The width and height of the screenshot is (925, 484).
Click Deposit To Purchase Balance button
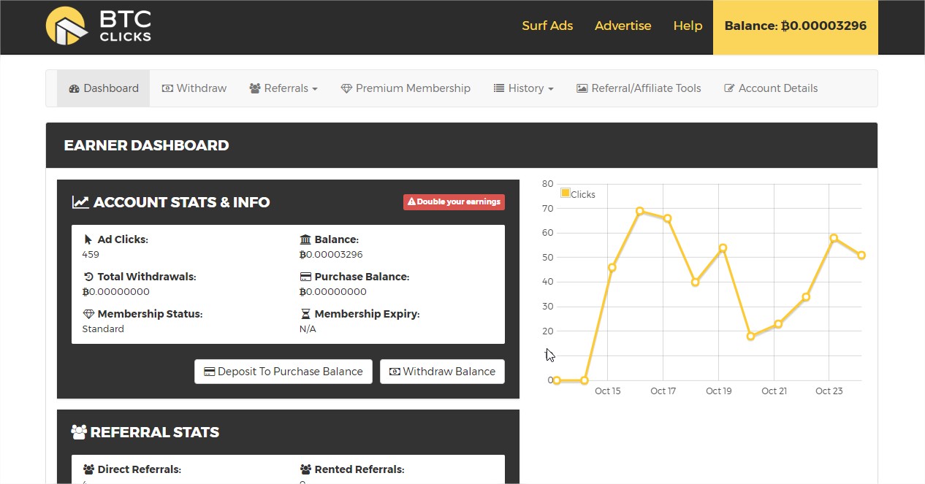283,372
